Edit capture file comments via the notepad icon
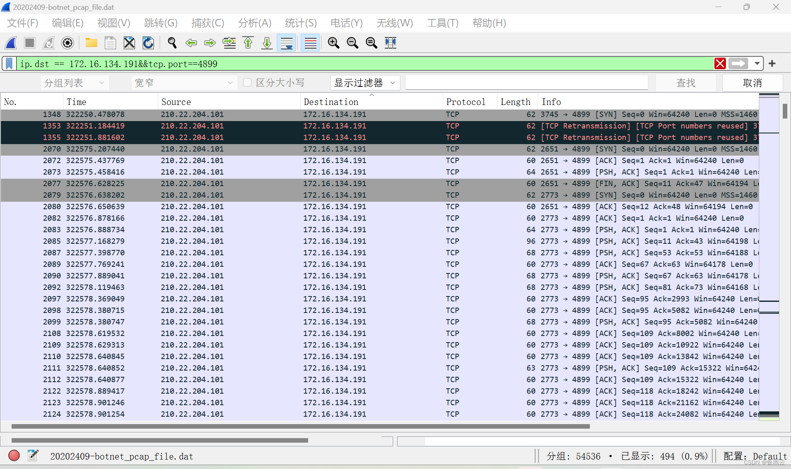 coord(33,455)
